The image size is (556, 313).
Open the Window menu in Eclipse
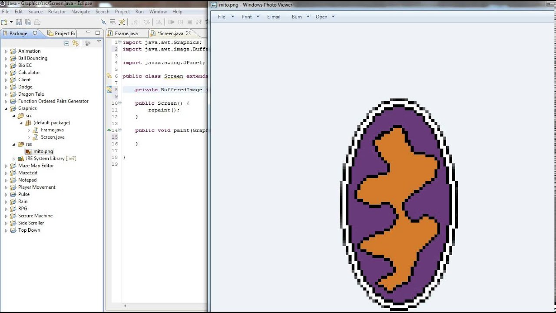(x=158, y=12)
